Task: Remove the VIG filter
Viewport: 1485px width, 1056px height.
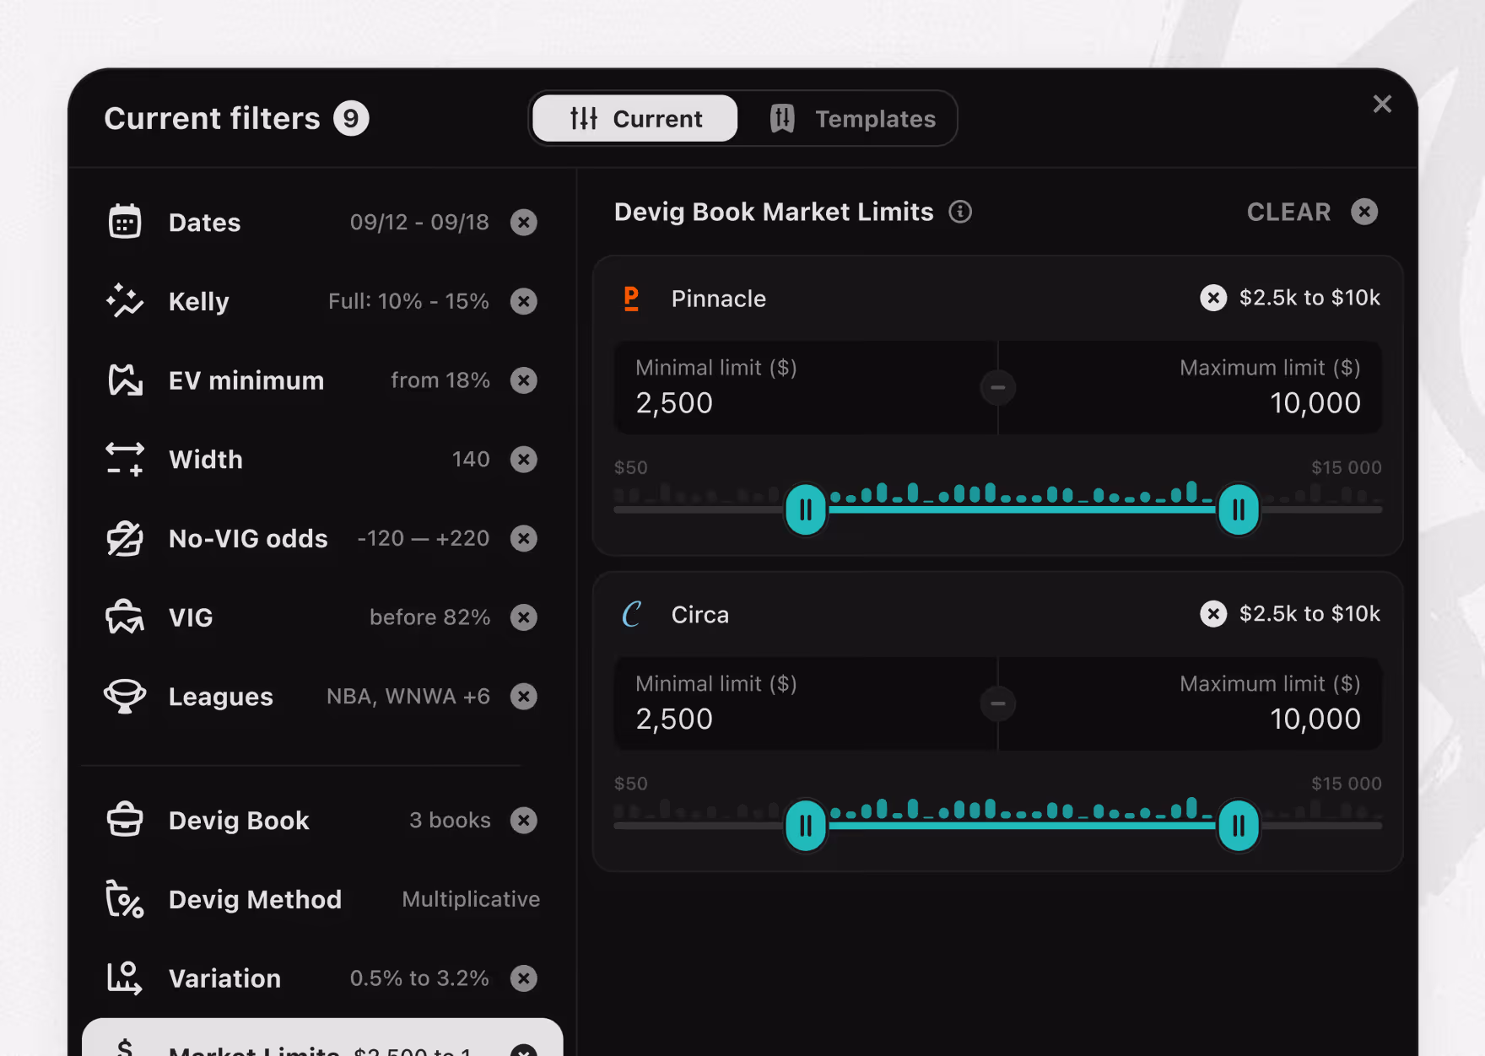Action: click(x=524, y=617)
